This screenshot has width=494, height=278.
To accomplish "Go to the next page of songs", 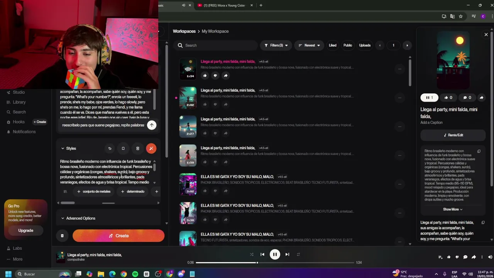I will pos(407,45).
